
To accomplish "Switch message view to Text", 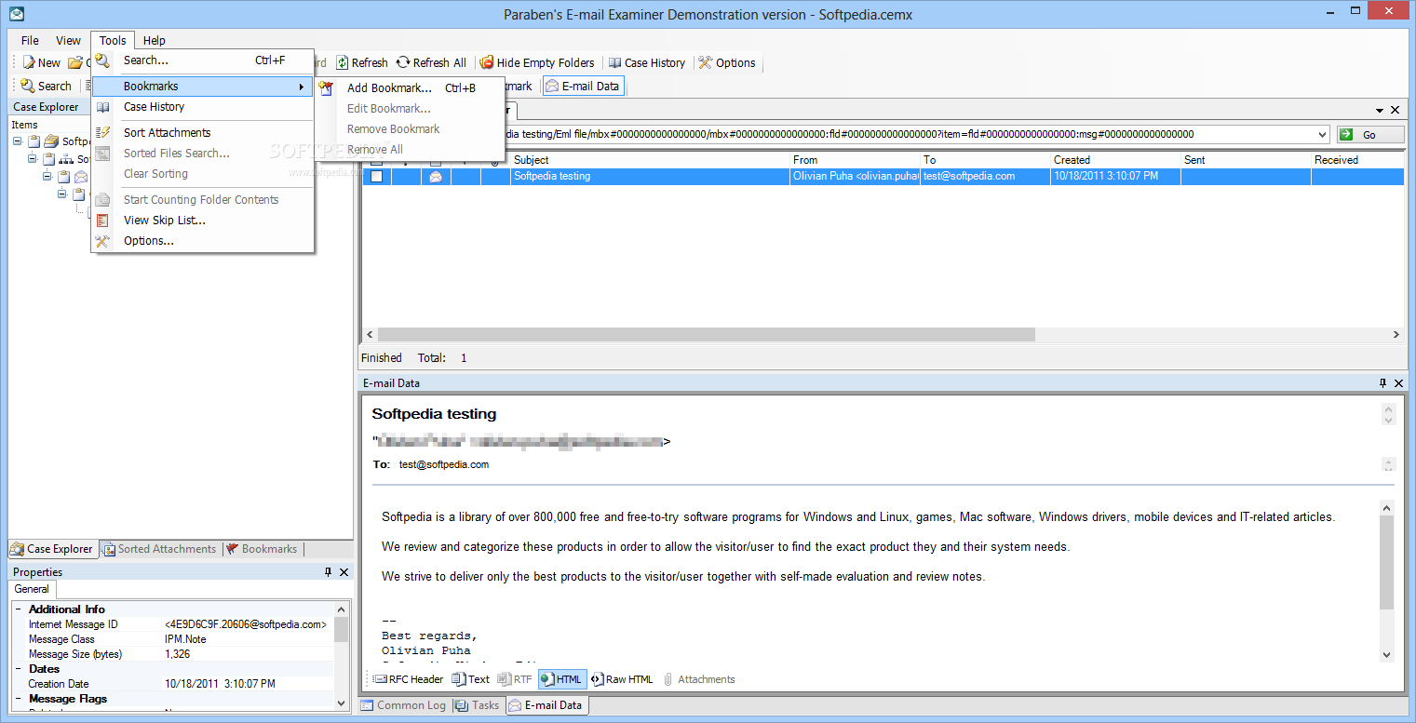I will point(470,679).
